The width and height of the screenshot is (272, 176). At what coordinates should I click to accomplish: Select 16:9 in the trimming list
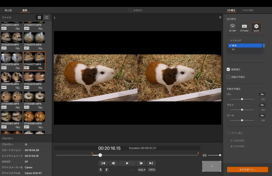click(245, 46)
